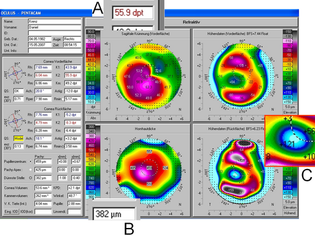Screen dimensions: 315x236
Task: Click the Pupillenzentrum pachy value 459 µm
Action: click(43, 162)
